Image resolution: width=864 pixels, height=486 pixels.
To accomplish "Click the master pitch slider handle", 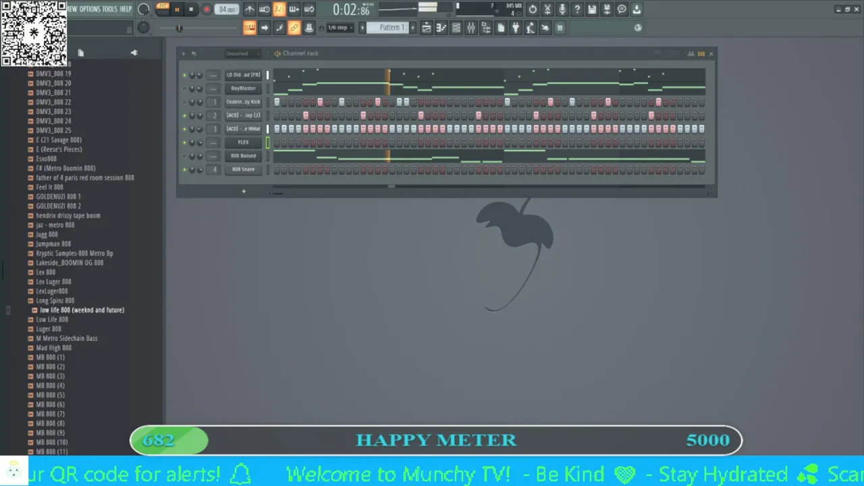I will click(179, 28).
